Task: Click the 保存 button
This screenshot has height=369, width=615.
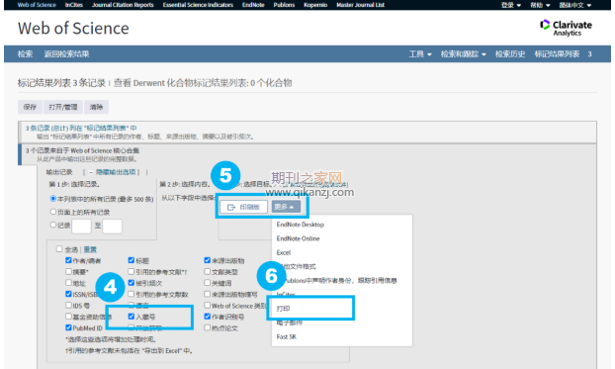Action: (30, 107)
